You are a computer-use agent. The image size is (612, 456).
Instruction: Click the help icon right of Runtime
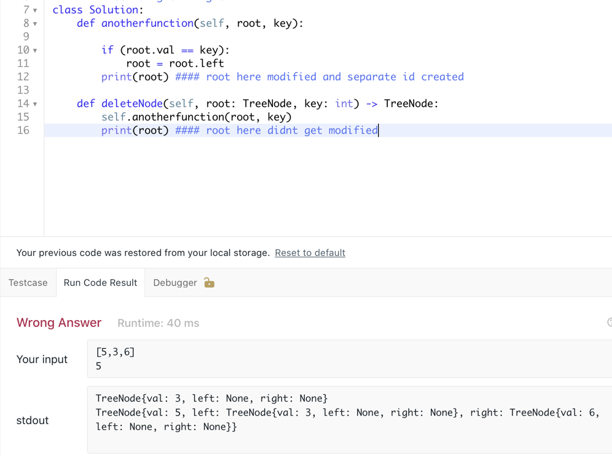(610, 323)
